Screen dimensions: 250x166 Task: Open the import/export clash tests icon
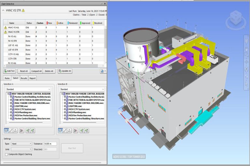tap(103, 71)
